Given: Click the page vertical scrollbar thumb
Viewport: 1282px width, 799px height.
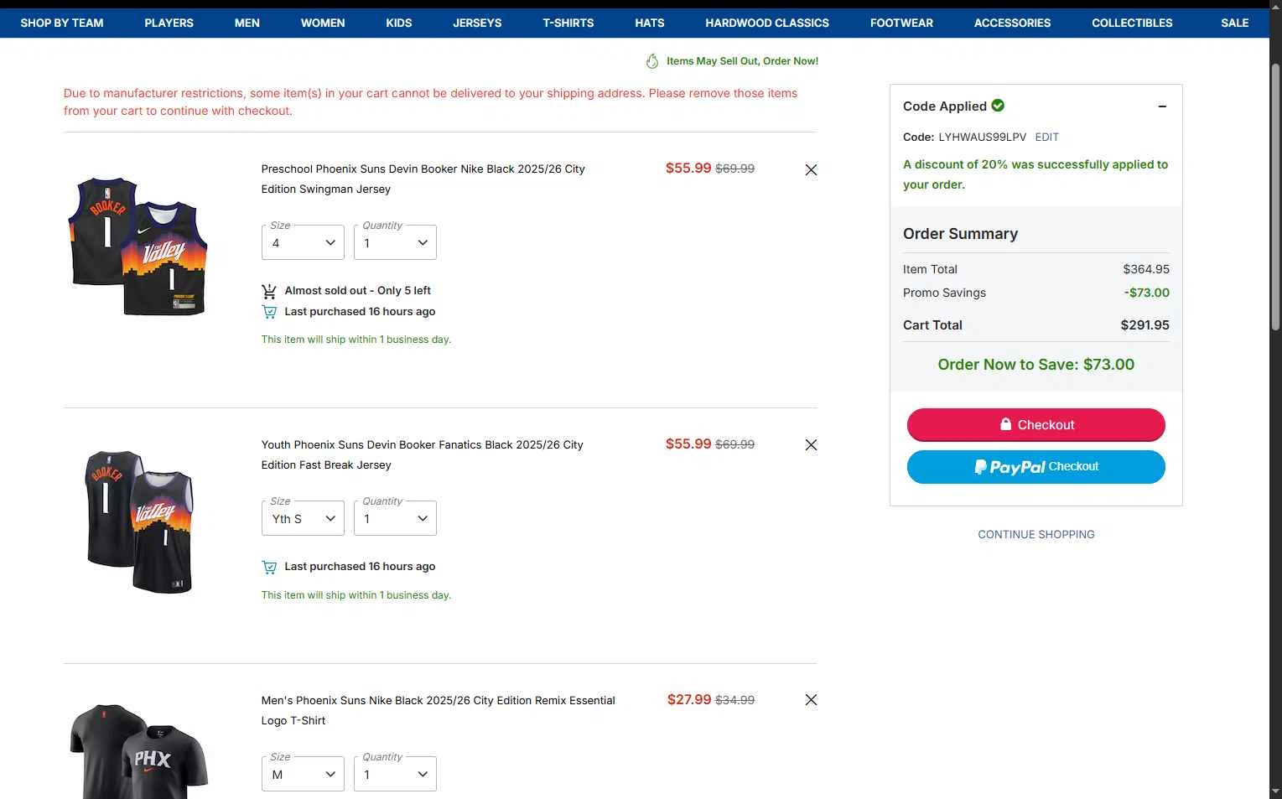Looking at the screenshot, I should pos(1275,197).
